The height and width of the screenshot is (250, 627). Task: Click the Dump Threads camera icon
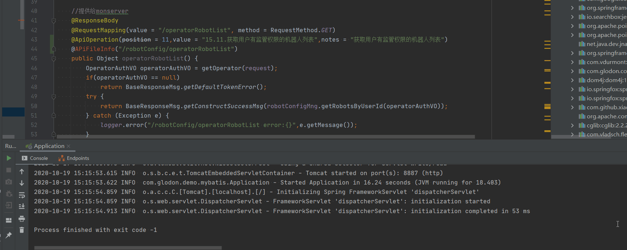(9, 182)
